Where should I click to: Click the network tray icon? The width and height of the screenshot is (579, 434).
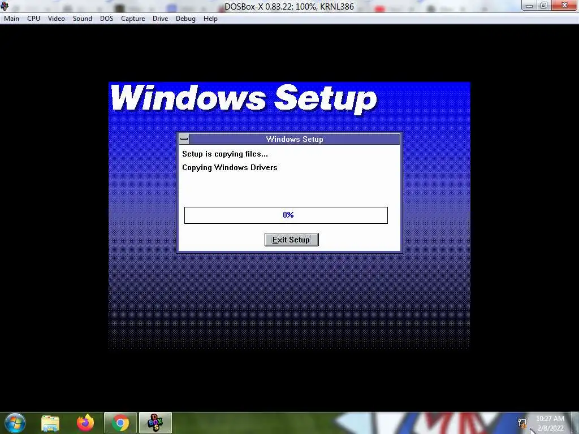click(522, 423)
